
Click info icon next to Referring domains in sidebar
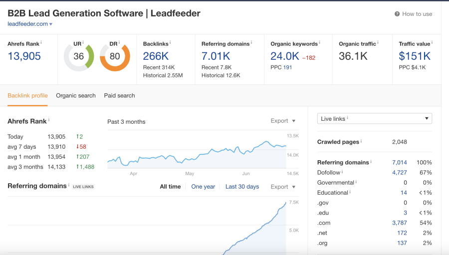pos(371,161)
